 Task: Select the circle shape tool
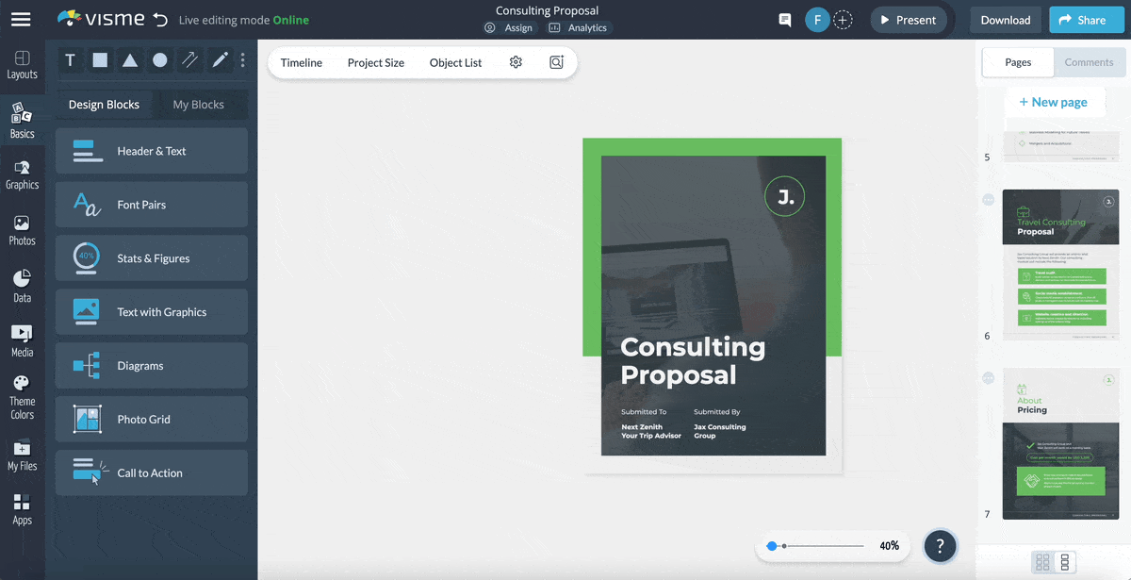[160, 60]
